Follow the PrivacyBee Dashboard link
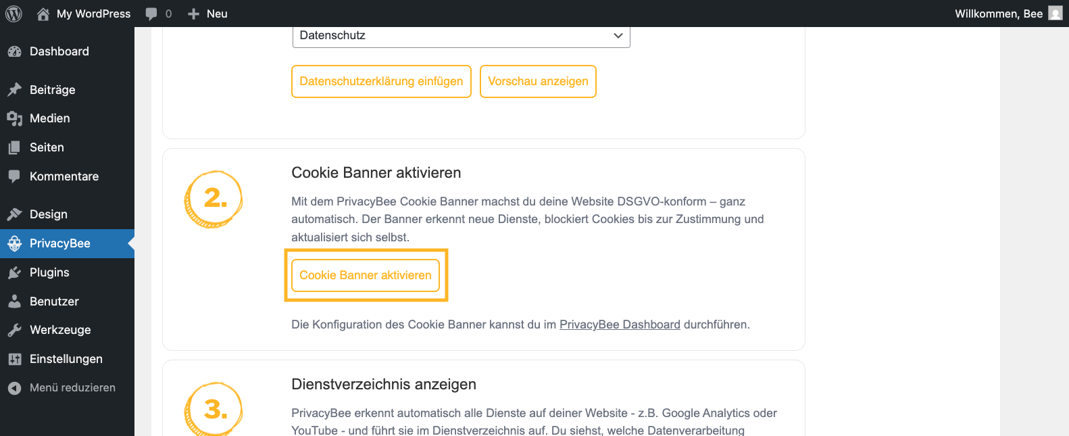Screen dimensions: 1069x436 tap(620, 324)
